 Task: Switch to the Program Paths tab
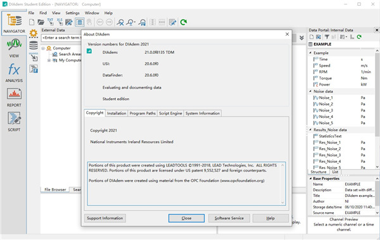click(142, 113)
